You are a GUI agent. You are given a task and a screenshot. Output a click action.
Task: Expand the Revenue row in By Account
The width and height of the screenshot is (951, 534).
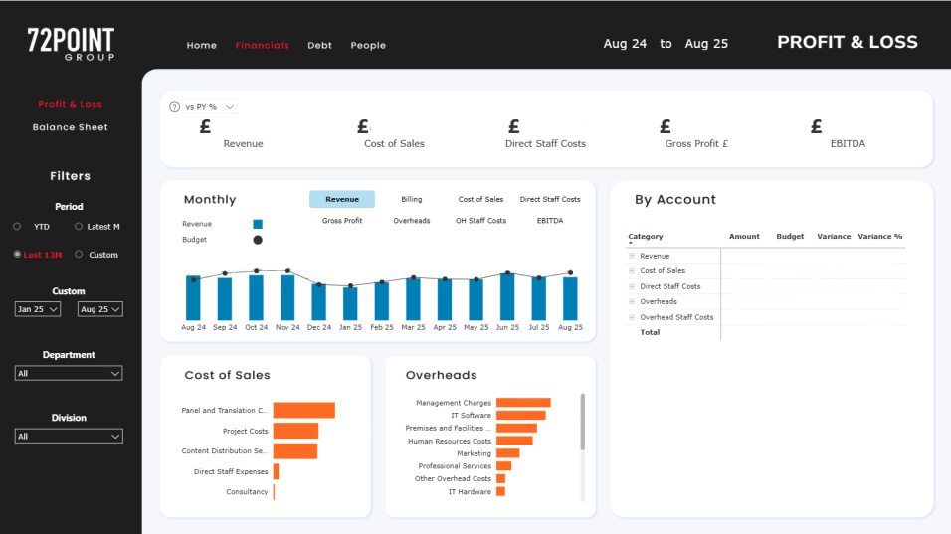(x=632, y=257)
